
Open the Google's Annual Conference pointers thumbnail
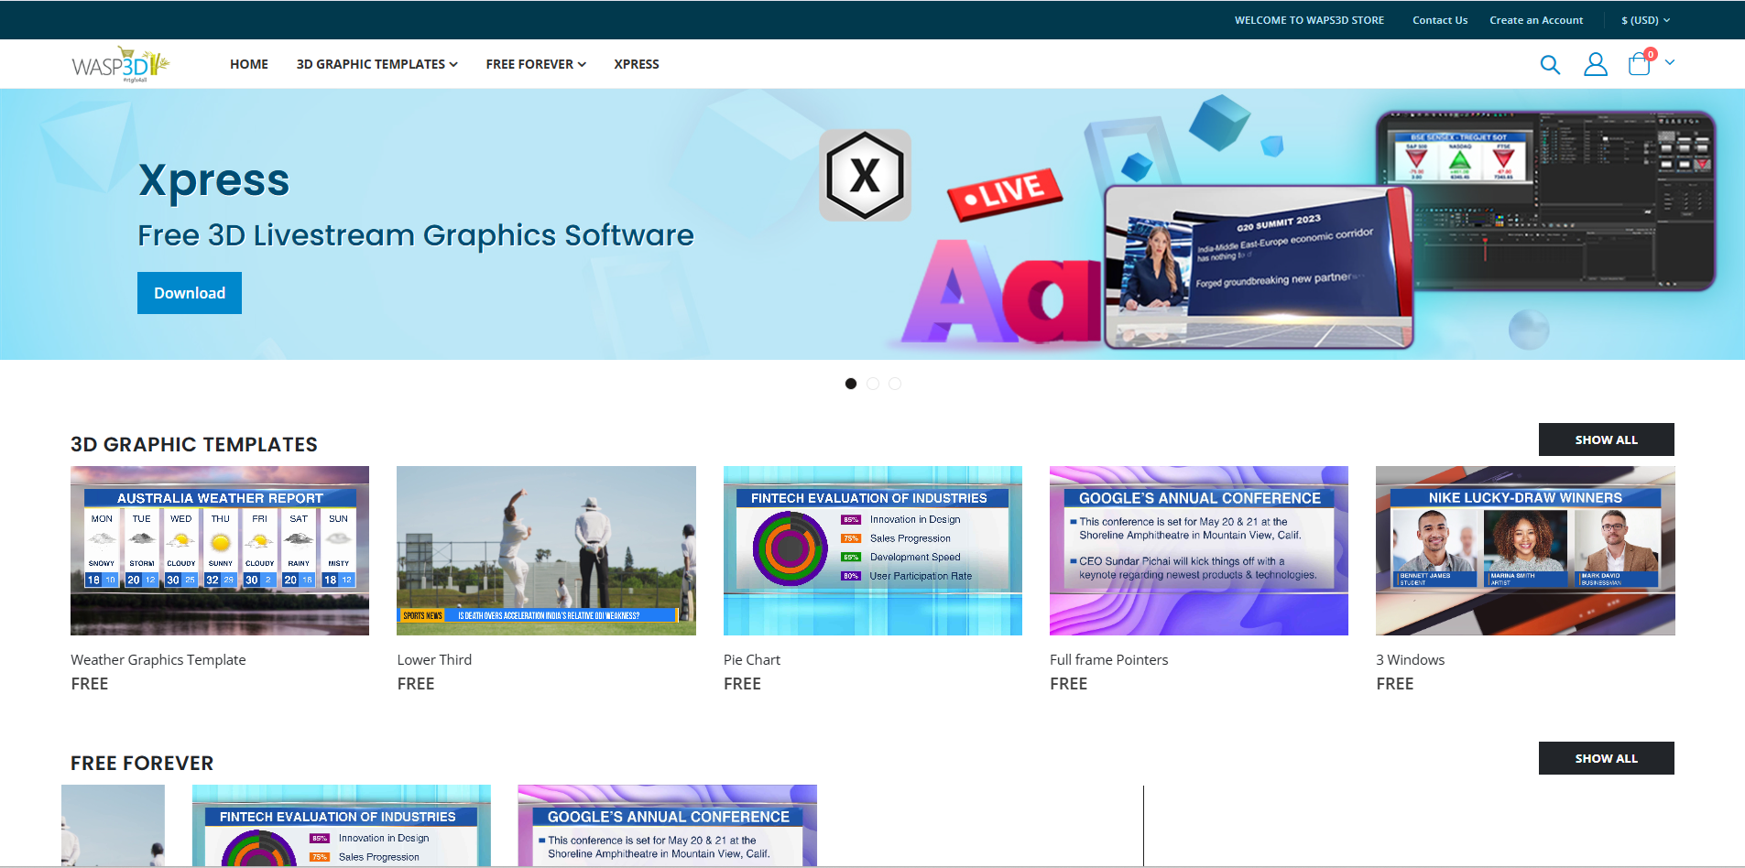click(1199, 550)
